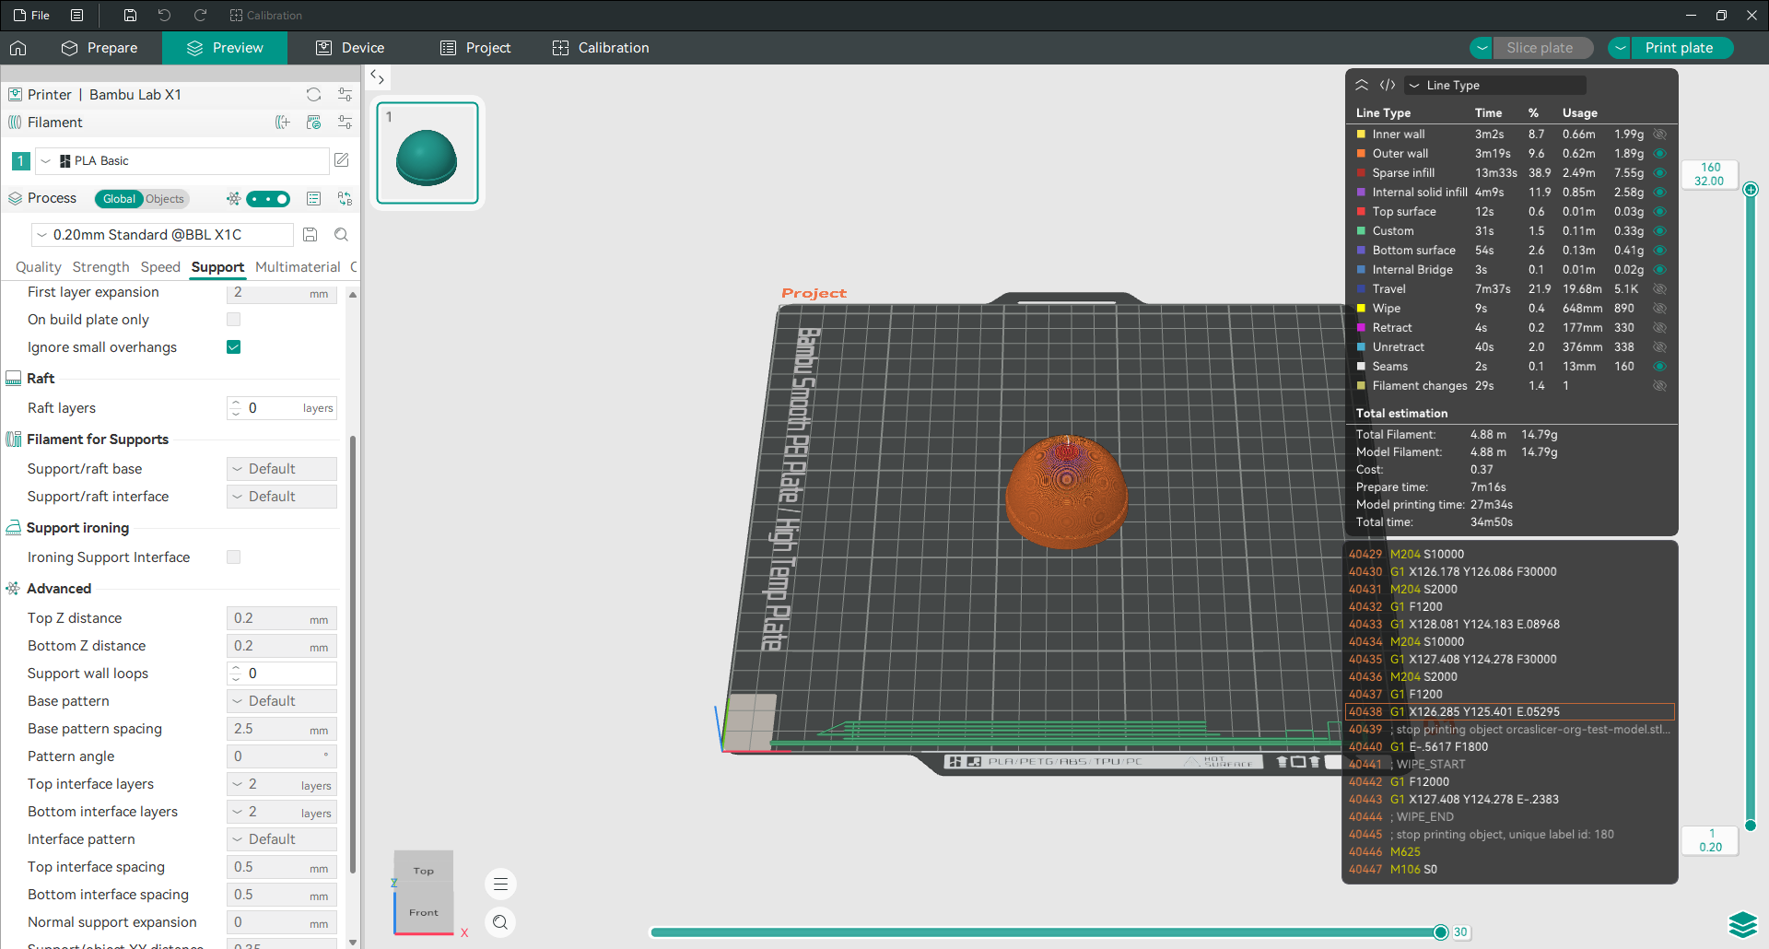Switch to the Prepare tab
The width and height of the screenshot is (1769, 949).
click(100, 48)
